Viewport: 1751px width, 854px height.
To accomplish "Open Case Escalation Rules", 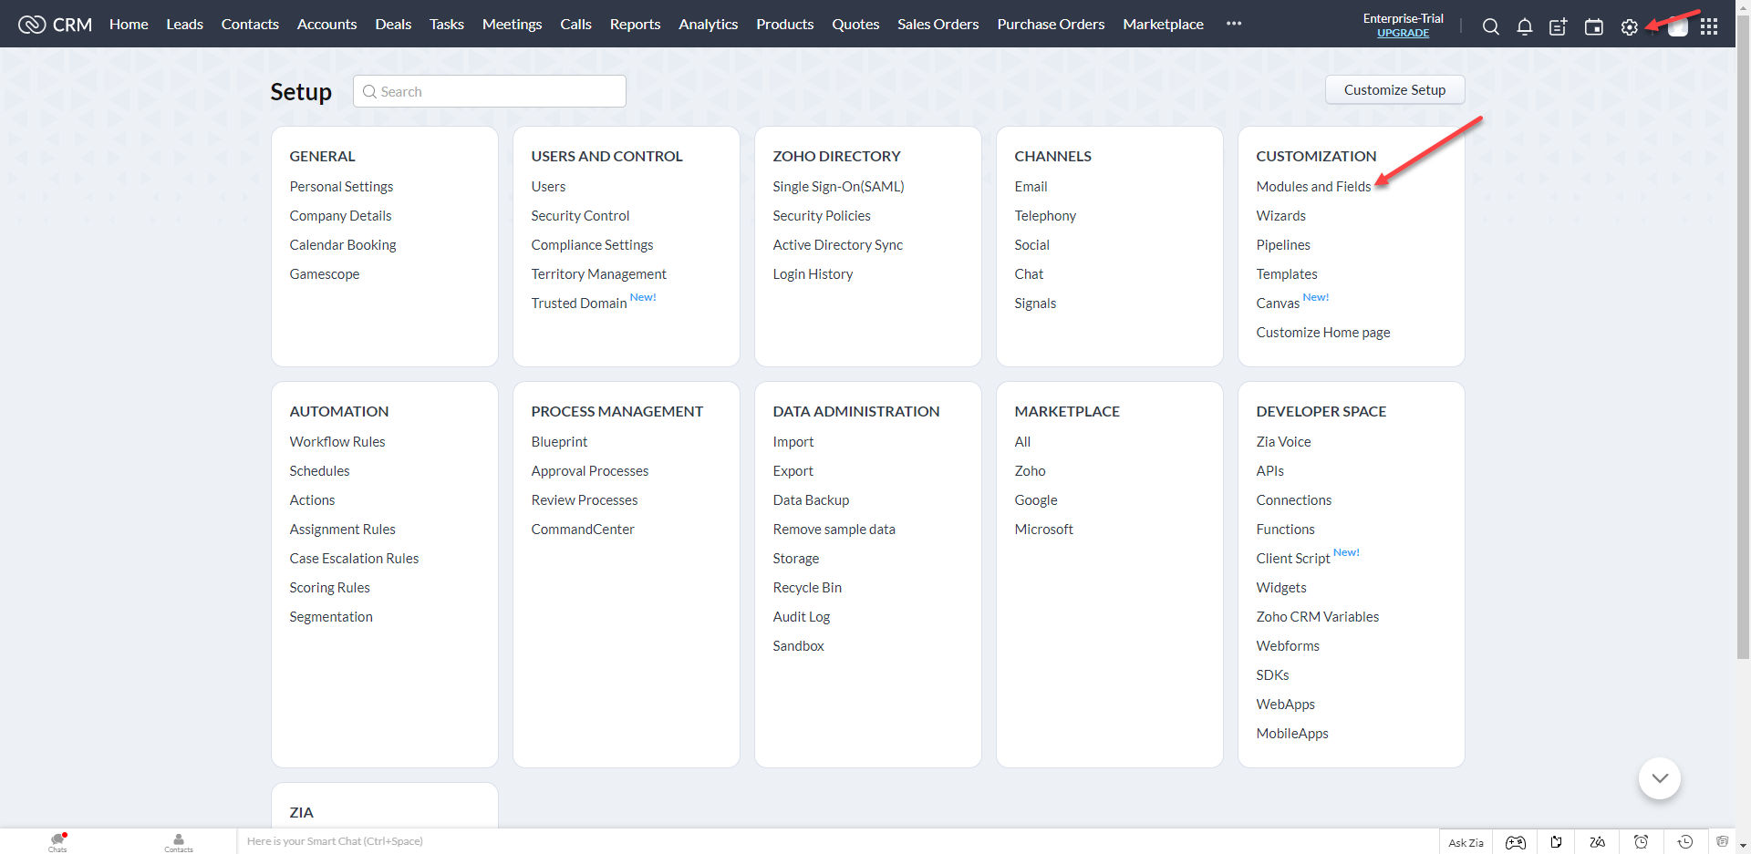I will tap(354, 558).
